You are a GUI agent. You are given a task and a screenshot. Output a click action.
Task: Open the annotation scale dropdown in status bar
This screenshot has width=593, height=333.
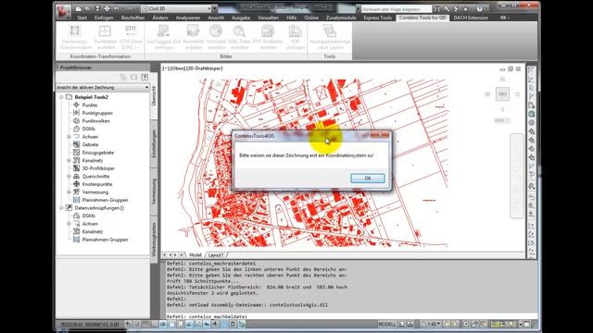tap(431, 324)
